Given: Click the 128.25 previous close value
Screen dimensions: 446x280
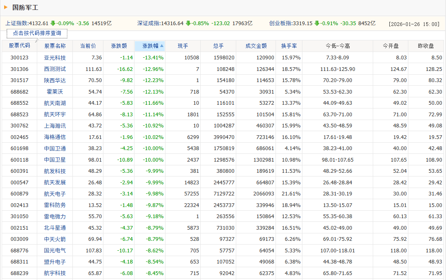Looking at the screenshot, I should [x=434, y=69].
